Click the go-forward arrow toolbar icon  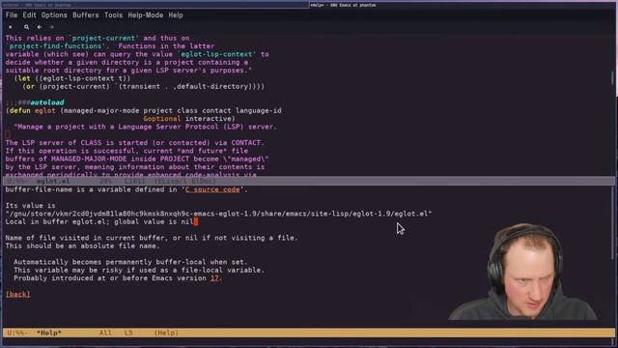[51, 27]
